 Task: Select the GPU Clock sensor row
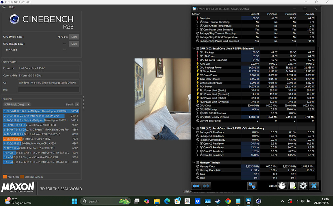[x=253, y=105]
